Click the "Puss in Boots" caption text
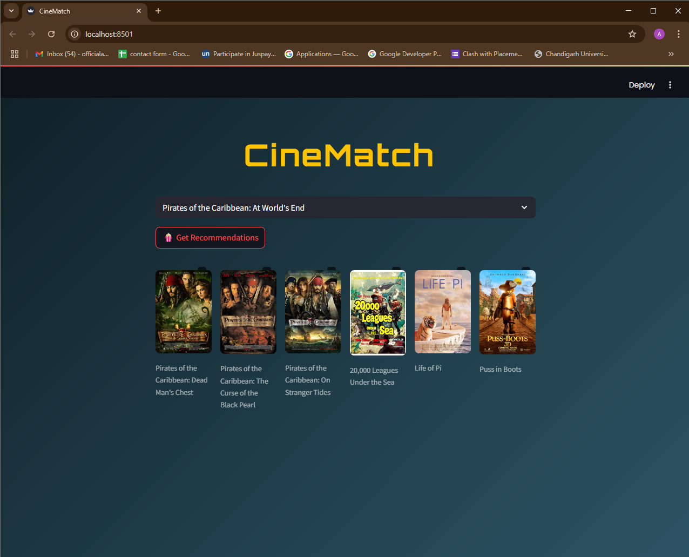The image size is (689, 557). click(x=501, y=370)
